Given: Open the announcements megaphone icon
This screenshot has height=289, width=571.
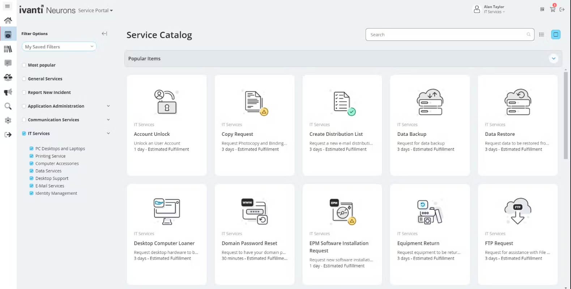Looking at the screenshot, I should [8, 92].
